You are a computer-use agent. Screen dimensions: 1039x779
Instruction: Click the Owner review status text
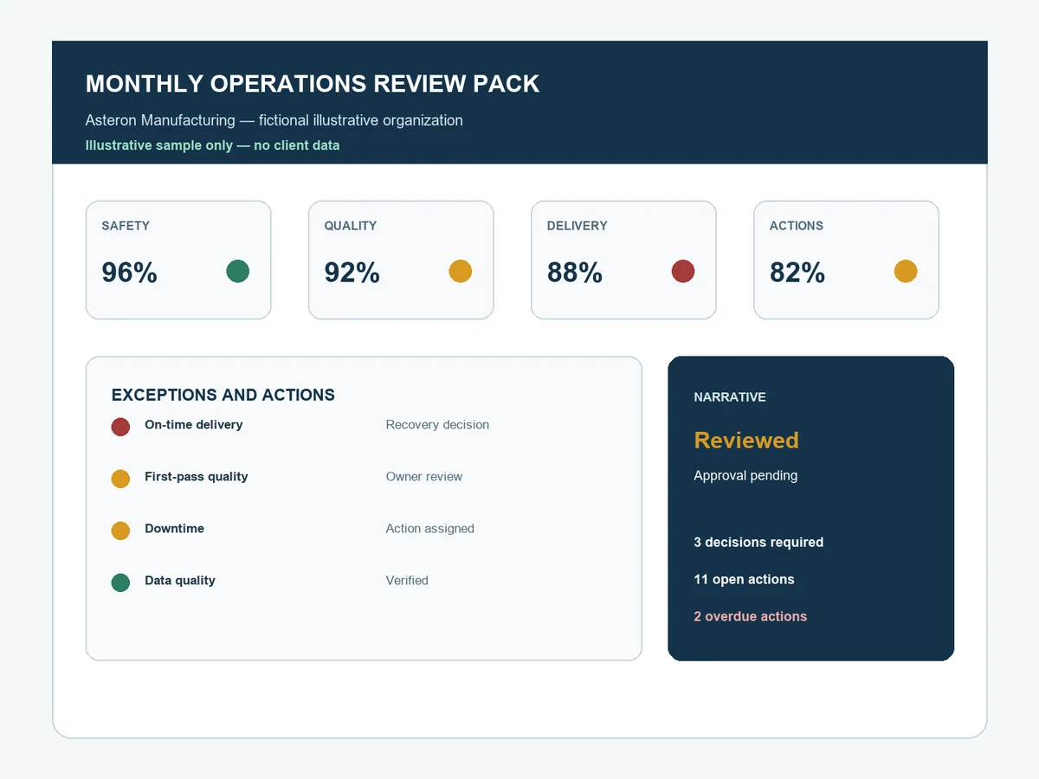coord(424,477)
